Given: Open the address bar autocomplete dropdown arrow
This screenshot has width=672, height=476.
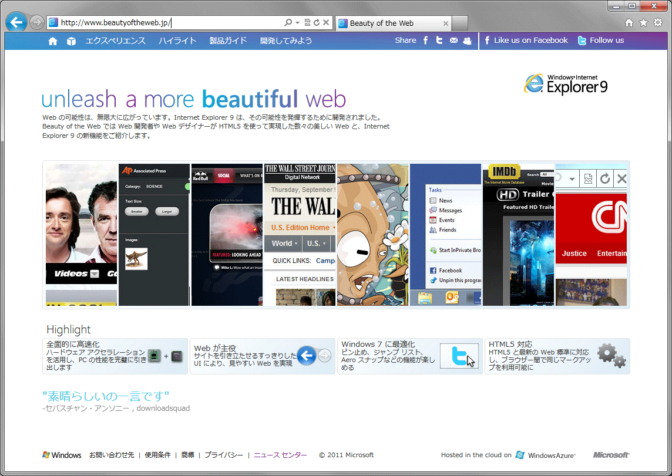Looking at the screenshot, I should point(297,23).
